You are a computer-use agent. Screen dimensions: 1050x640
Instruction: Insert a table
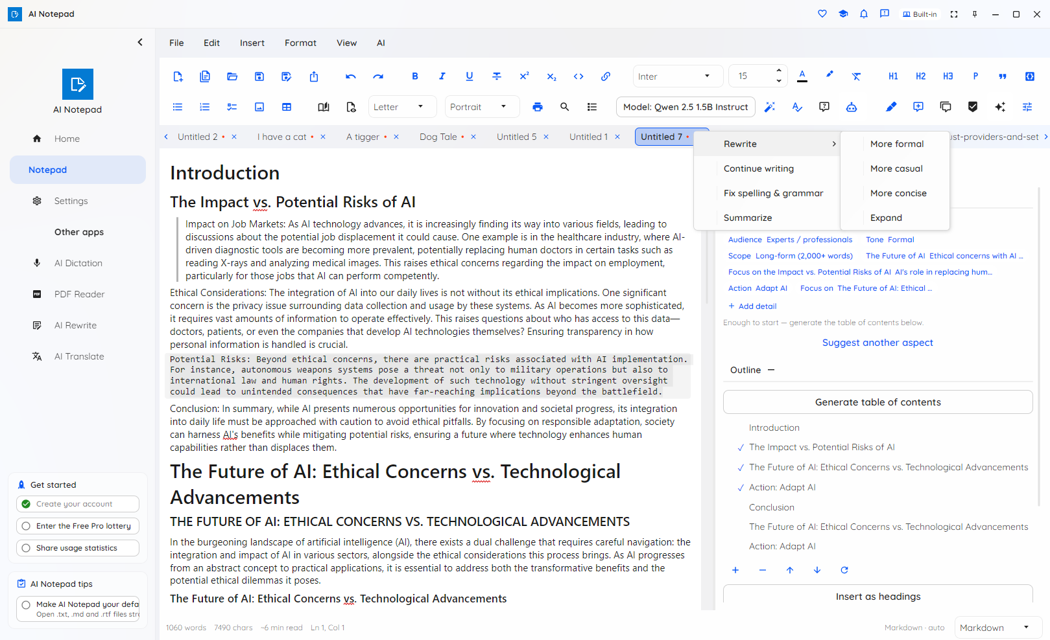point(287,107)
